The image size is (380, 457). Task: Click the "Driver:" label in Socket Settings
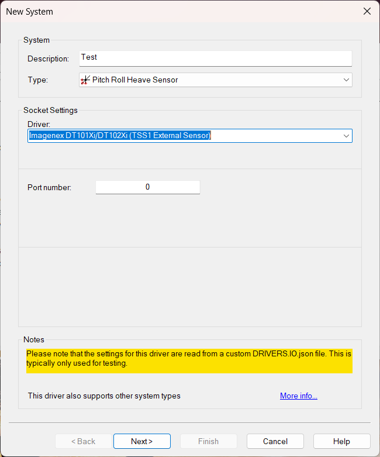coord(39,124)
